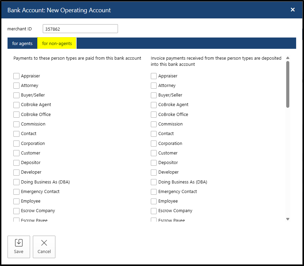Toggle Doing Business As (DBA) in invoice column

coord(154,182)
